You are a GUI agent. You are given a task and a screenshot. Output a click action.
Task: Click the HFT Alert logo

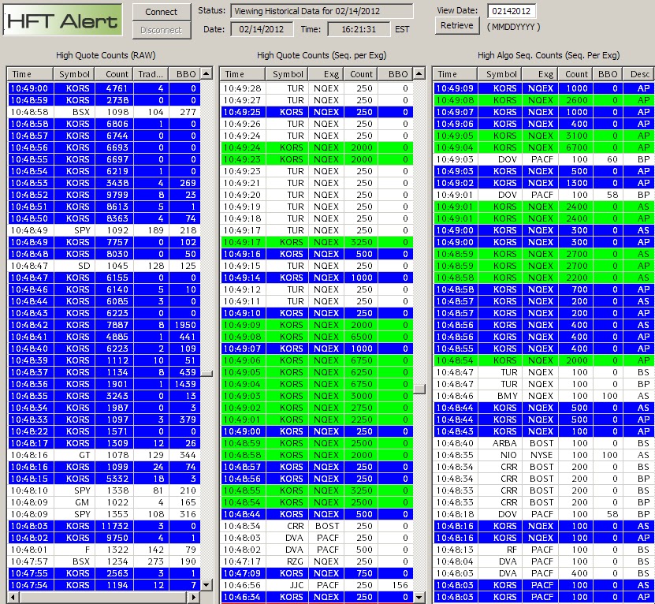pos(63,20)
